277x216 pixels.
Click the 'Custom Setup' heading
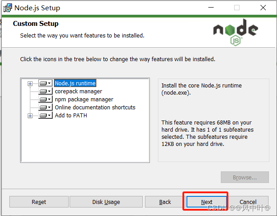click(36, 24)
